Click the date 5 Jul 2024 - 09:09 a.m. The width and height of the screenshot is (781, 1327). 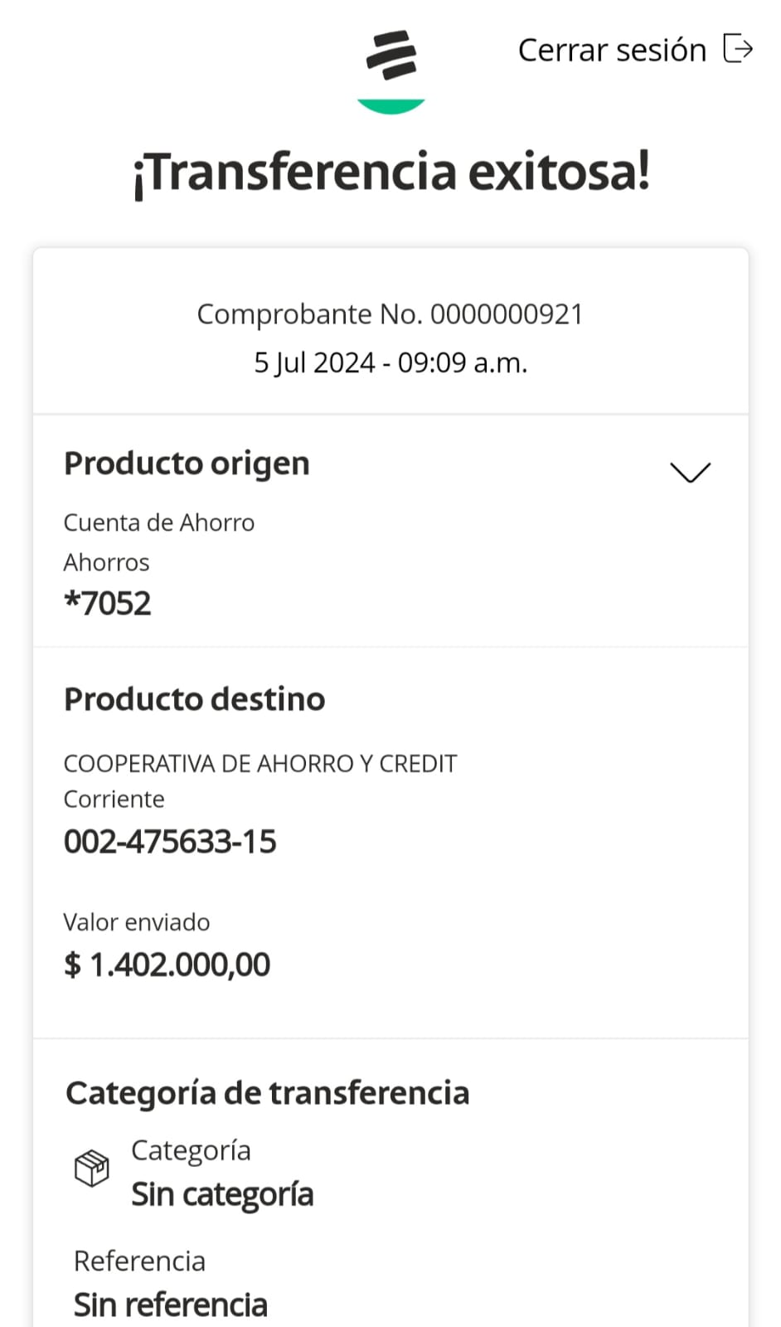(x=390, y=362)
